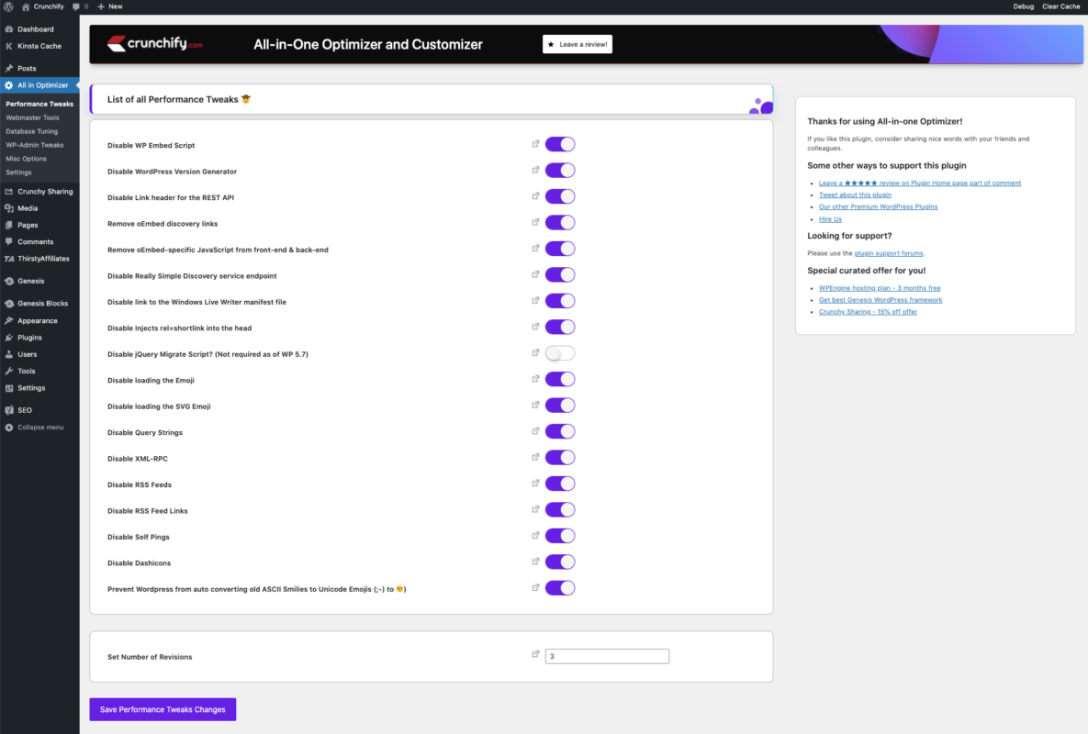Click Leave a review button
Screen dimensions: 1088x734
[x=578, y=44]
